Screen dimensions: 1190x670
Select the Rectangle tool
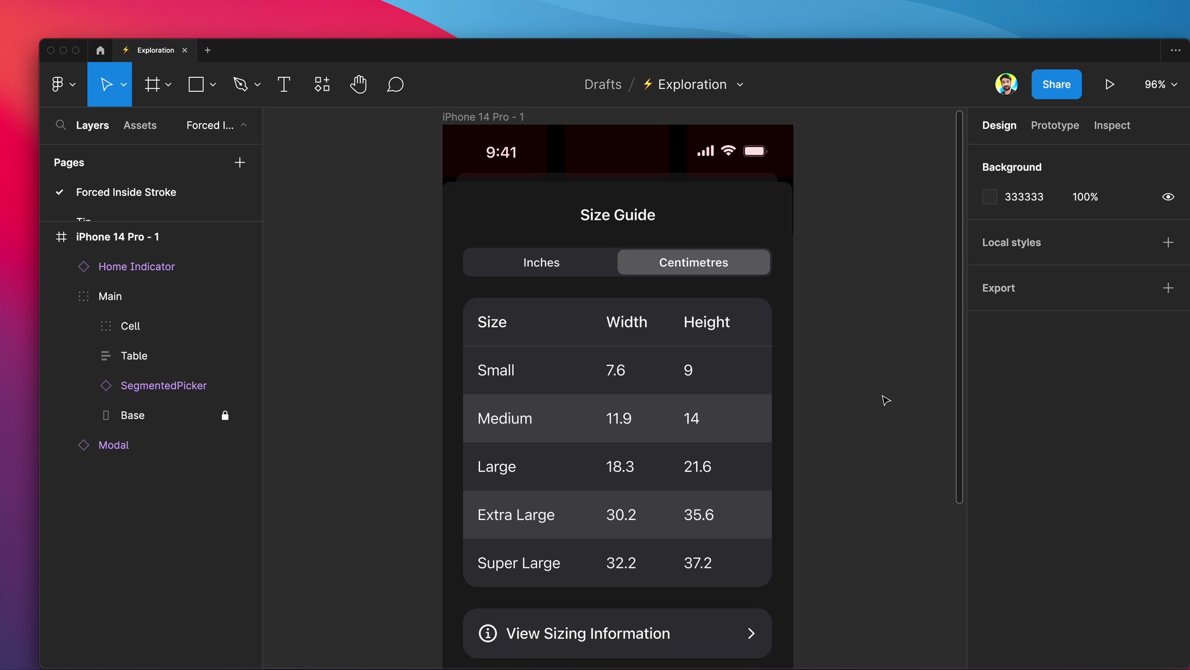point(197,84)
